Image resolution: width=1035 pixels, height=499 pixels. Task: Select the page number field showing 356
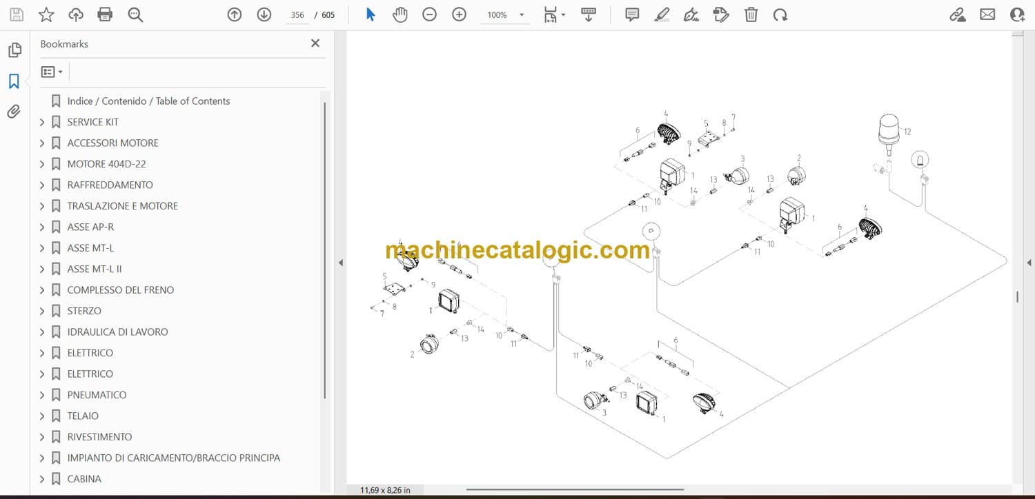(x=297, y=14)
